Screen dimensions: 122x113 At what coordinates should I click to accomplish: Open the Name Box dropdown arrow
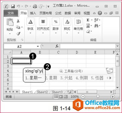coord(38,46)
